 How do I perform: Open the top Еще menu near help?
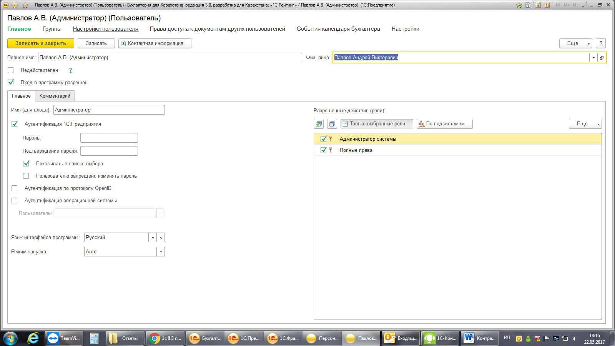(575, 43)
